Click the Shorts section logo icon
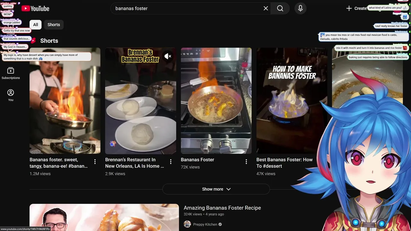Viewport: 411px width, 231px height. point(33,40)
